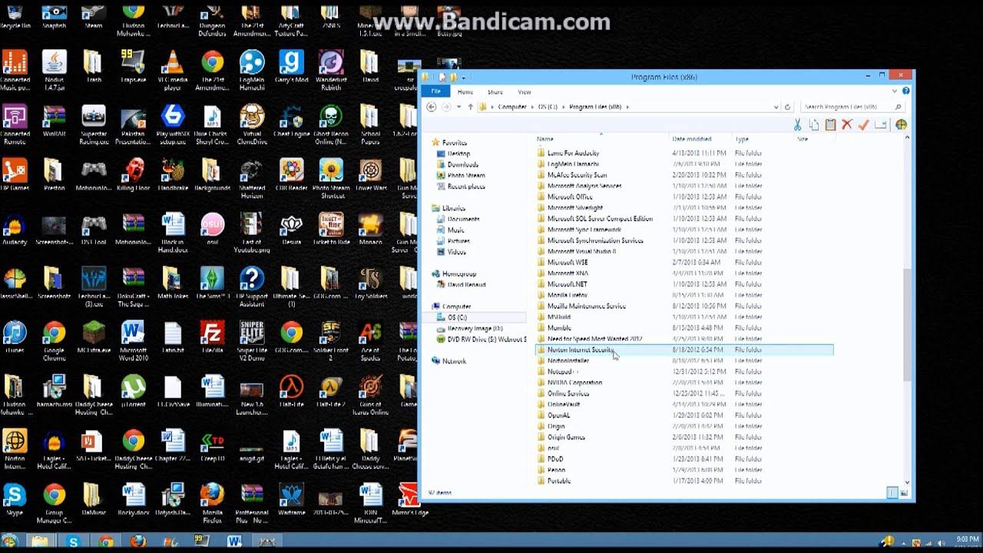Click the blue Help question mark in Explorer

point(906,91)
